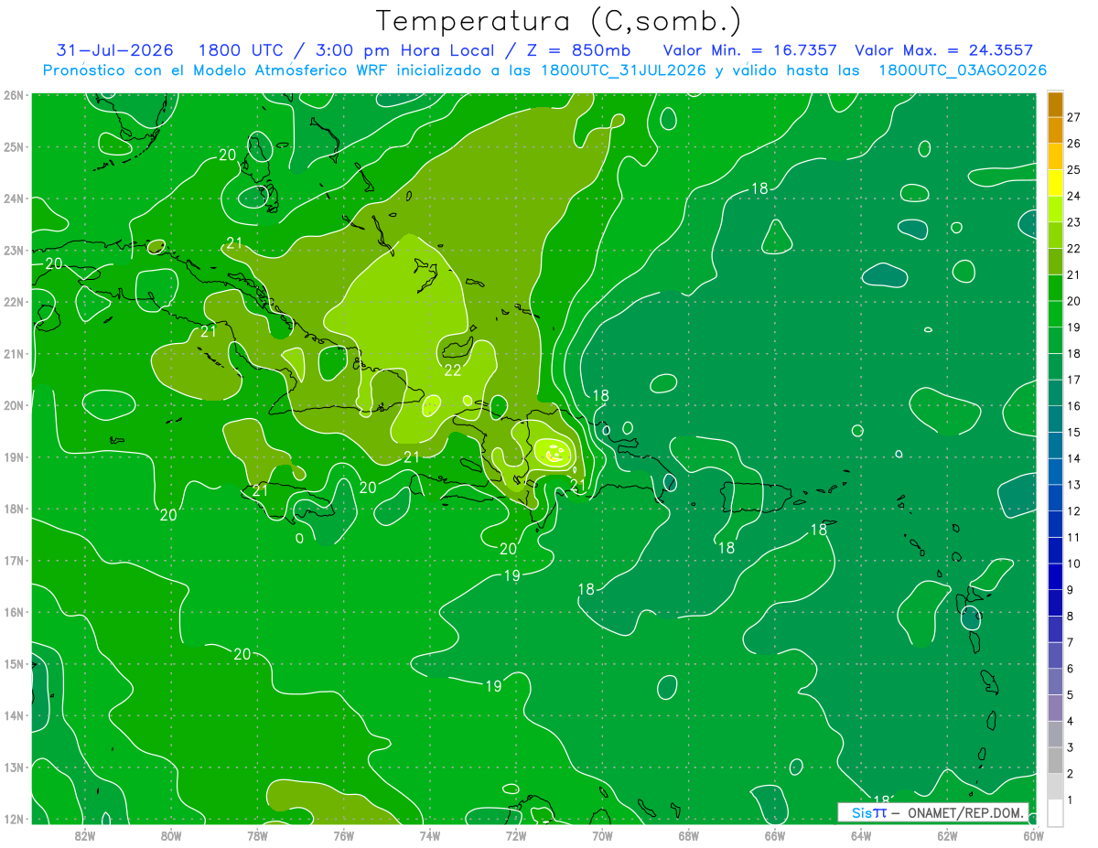1098x848 pixels.
Task: Click the "14N" latitude axis label
Action: (x=13, y=715)
